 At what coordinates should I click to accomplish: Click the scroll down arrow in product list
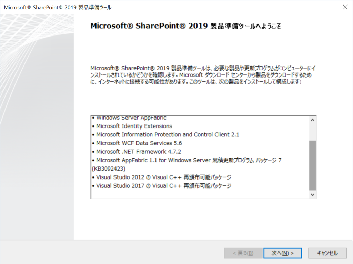click(312, 195)
